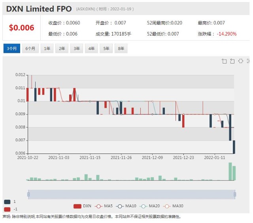Open the 2年 range tab

(62, 48)
